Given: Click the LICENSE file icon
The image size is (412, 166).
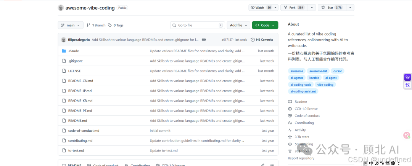Looking at the screenshot, I should pyautogui.click(x=64, y=71).
